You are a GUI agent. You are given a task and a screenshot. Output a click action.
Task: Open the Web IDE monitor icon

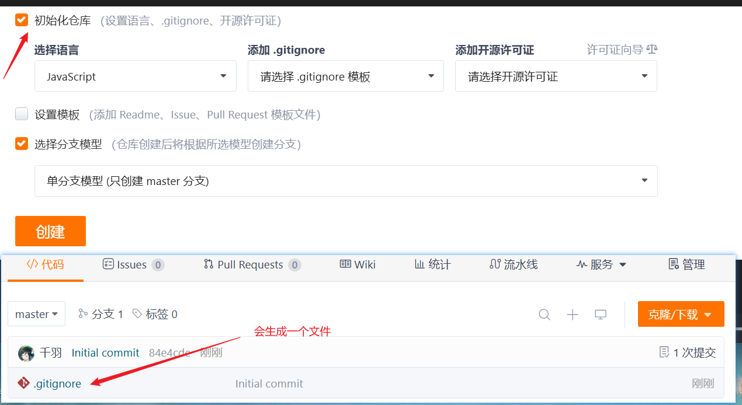click(x=600, y=315)
